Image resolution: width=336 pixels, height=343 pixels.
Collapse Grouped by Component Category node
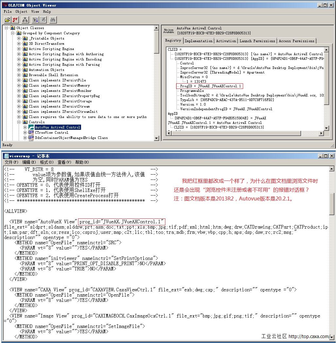click(13, 33)
